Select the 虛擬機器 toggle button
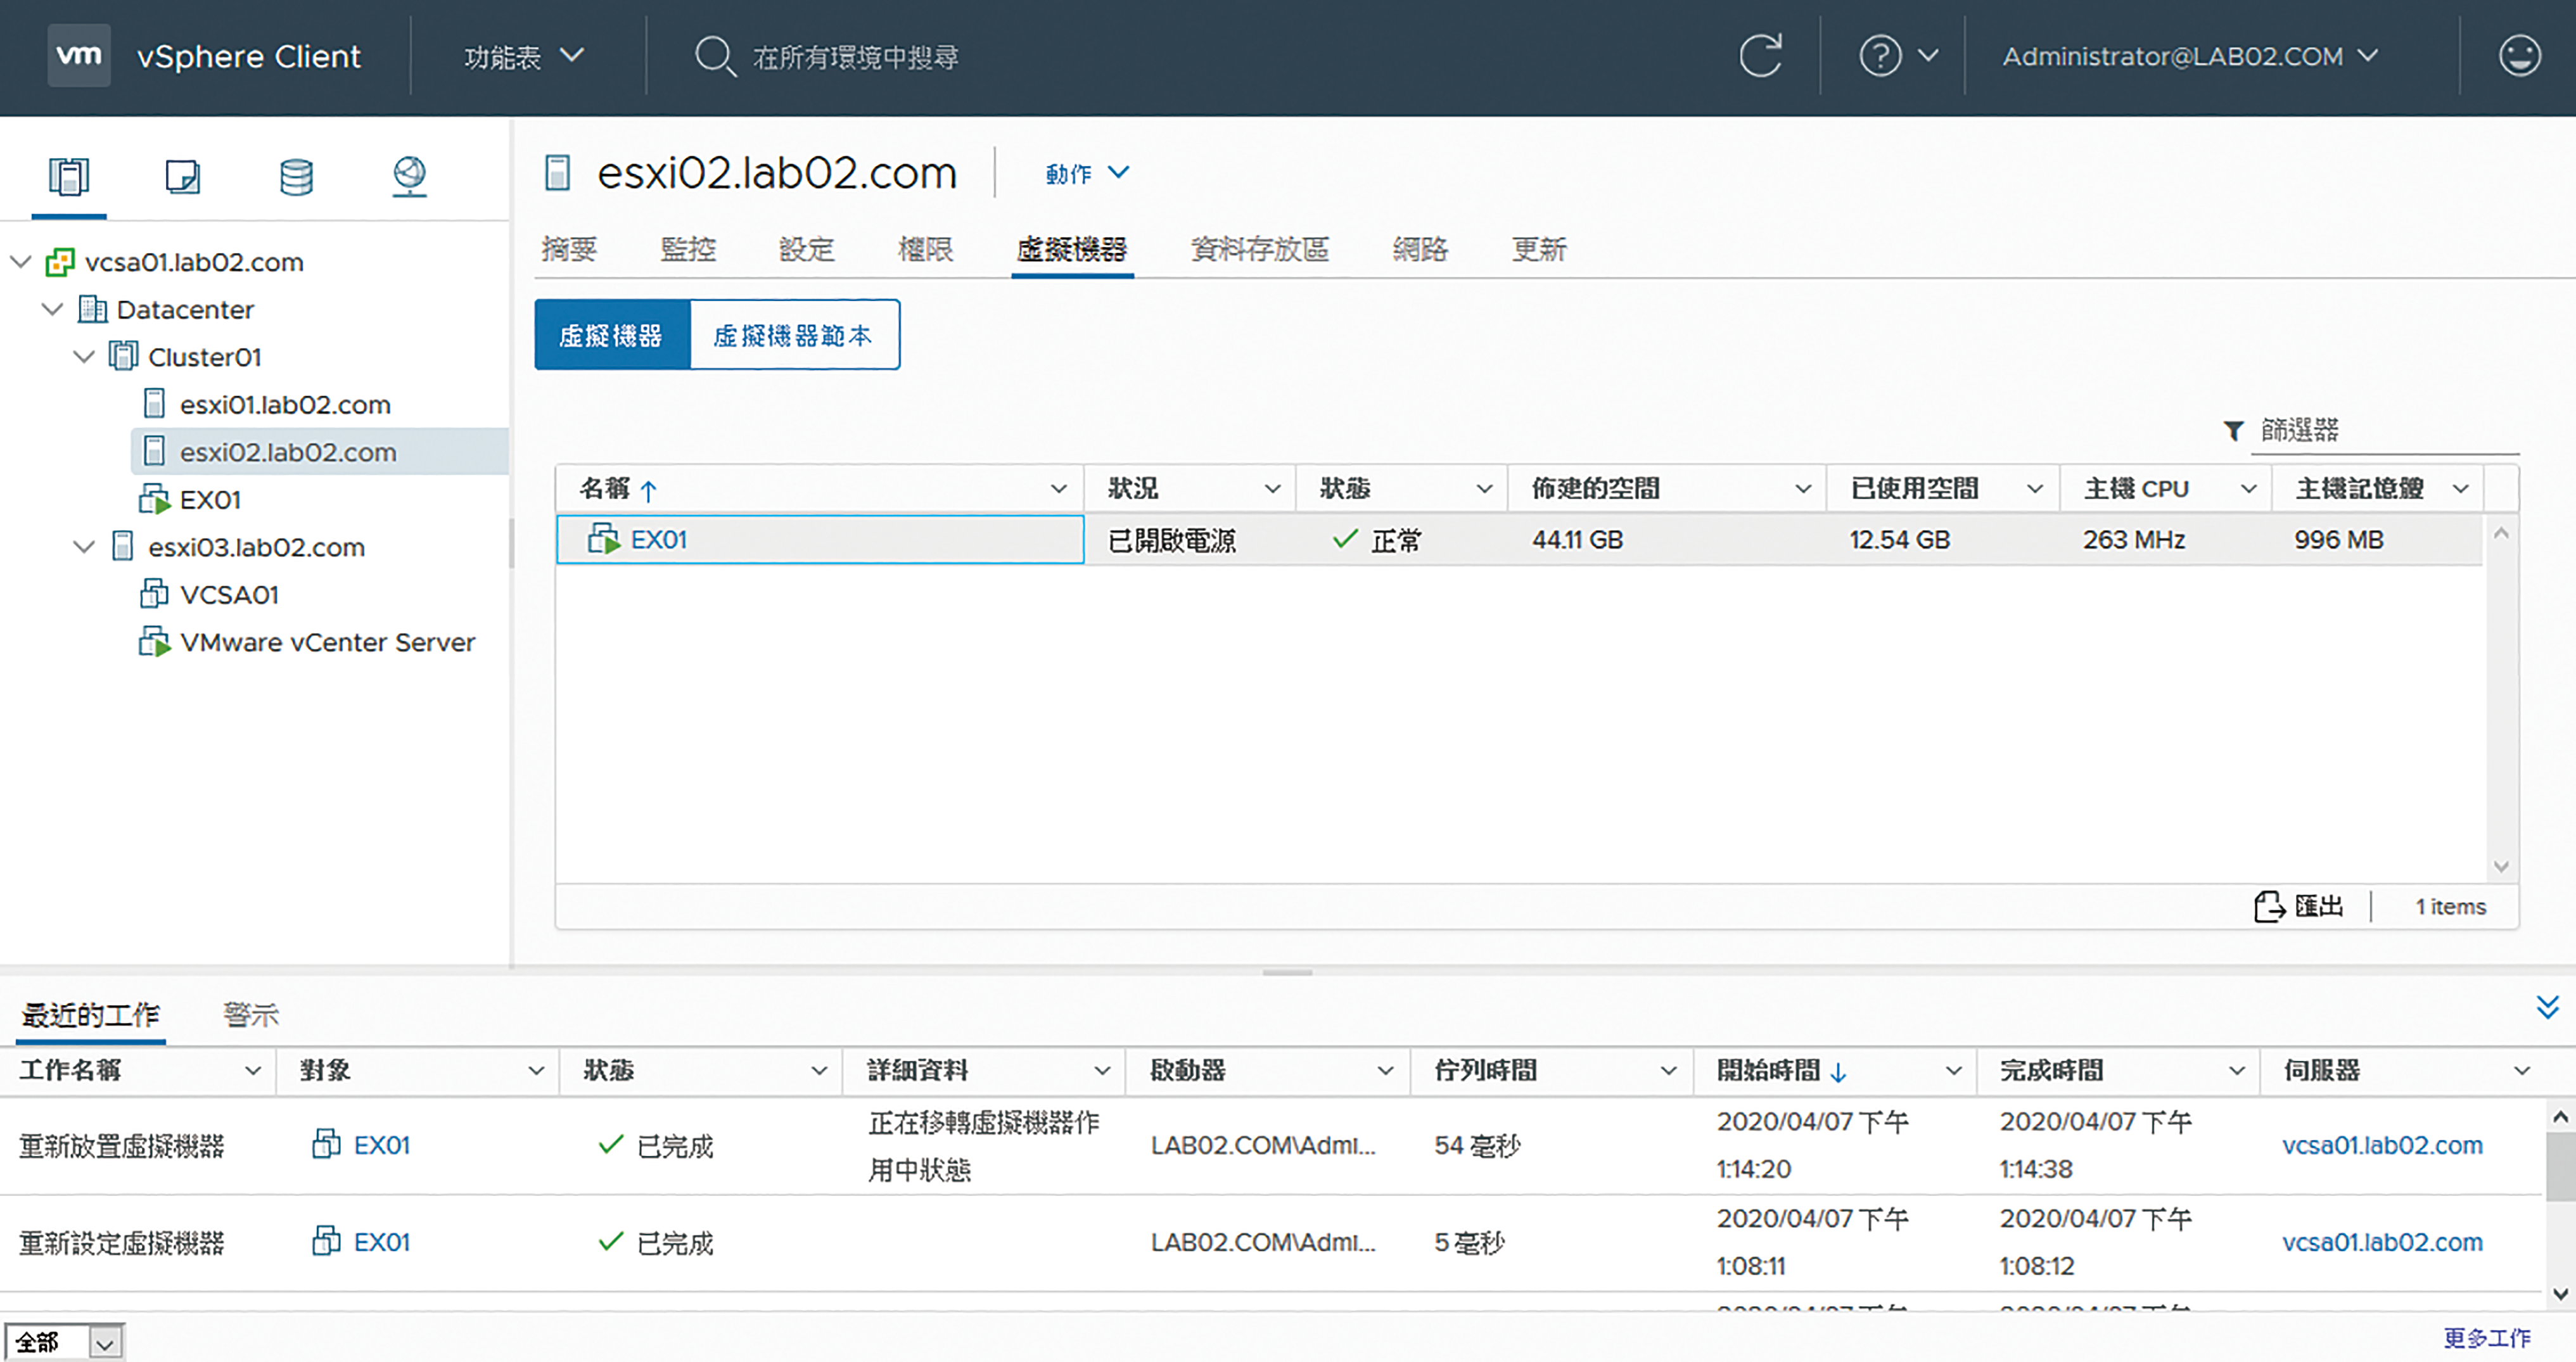 pos(612,335)
